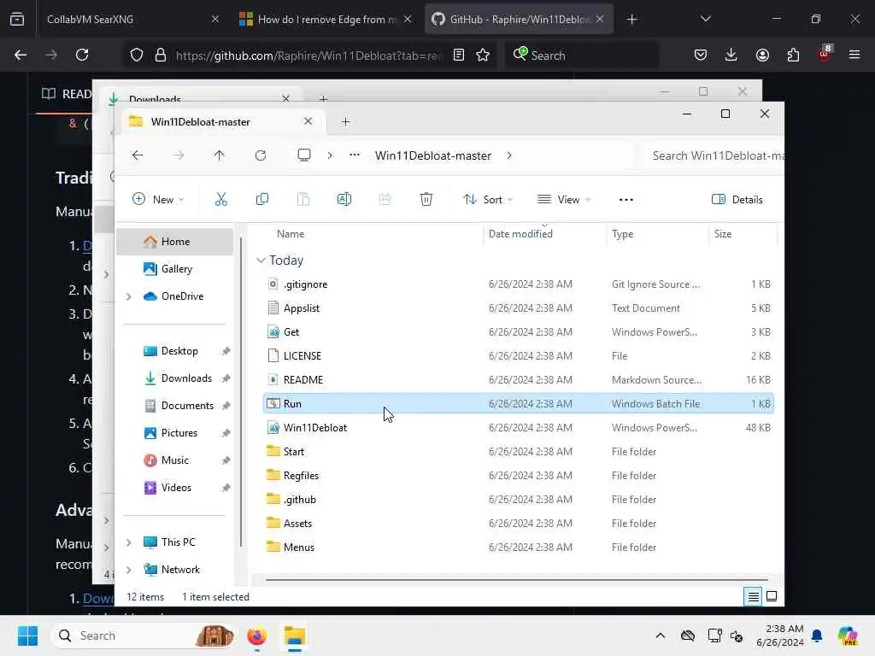875x656 pixels.
Task: Click the shield tracking protection icon
Action: (137, 55)
